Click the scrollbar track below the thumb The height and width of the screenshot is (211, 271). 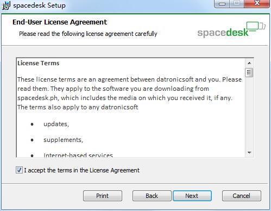(x=249, y=113)
